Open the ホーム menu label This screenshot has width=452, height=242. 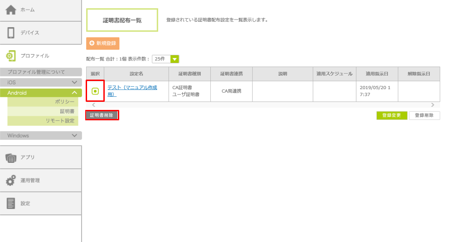(28, 10)
